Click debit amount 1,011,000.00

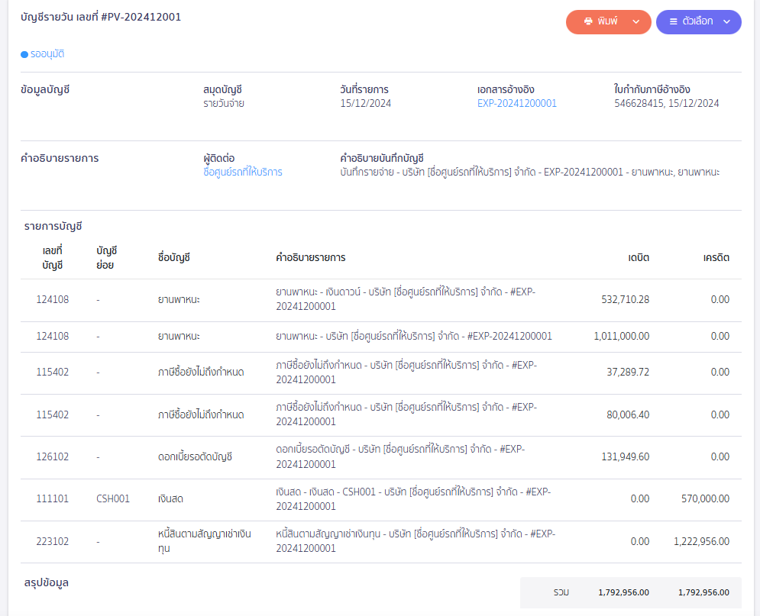coord(621,337)
